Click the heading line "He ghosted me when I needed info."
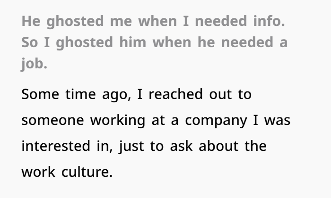 tap(153, 22)
